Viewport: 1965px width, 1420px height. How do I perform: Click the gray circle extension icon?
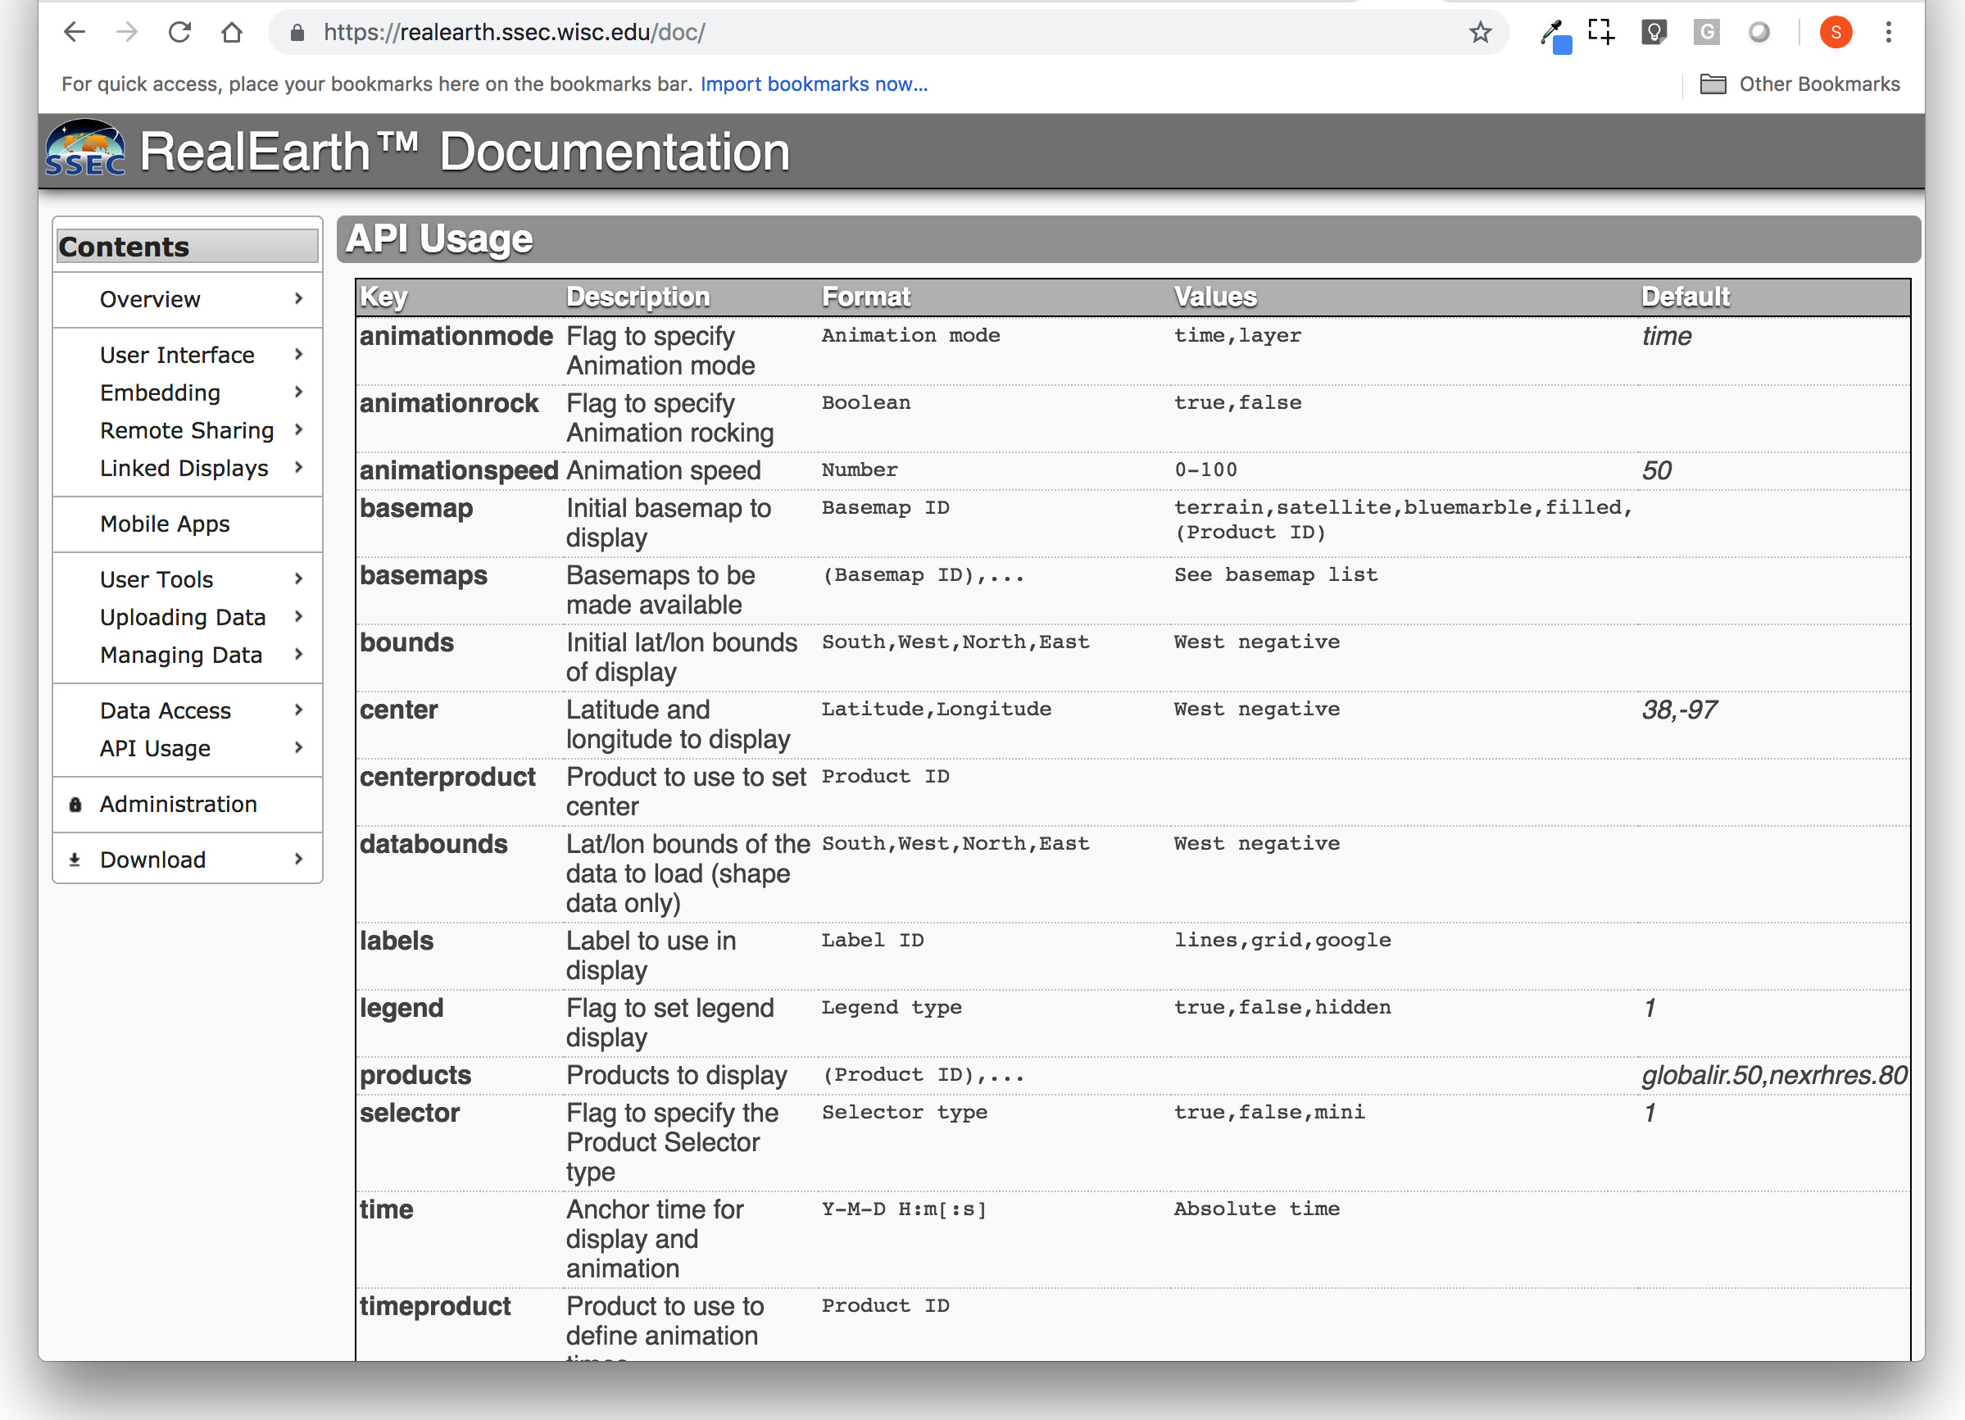[1759, 33]
